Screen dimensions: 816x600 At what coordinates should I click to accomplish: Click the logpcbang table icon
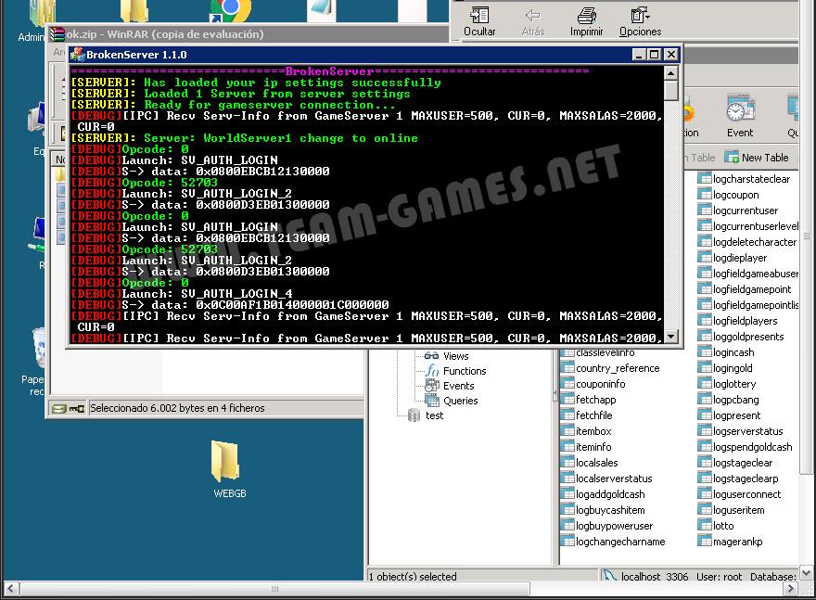705,400
